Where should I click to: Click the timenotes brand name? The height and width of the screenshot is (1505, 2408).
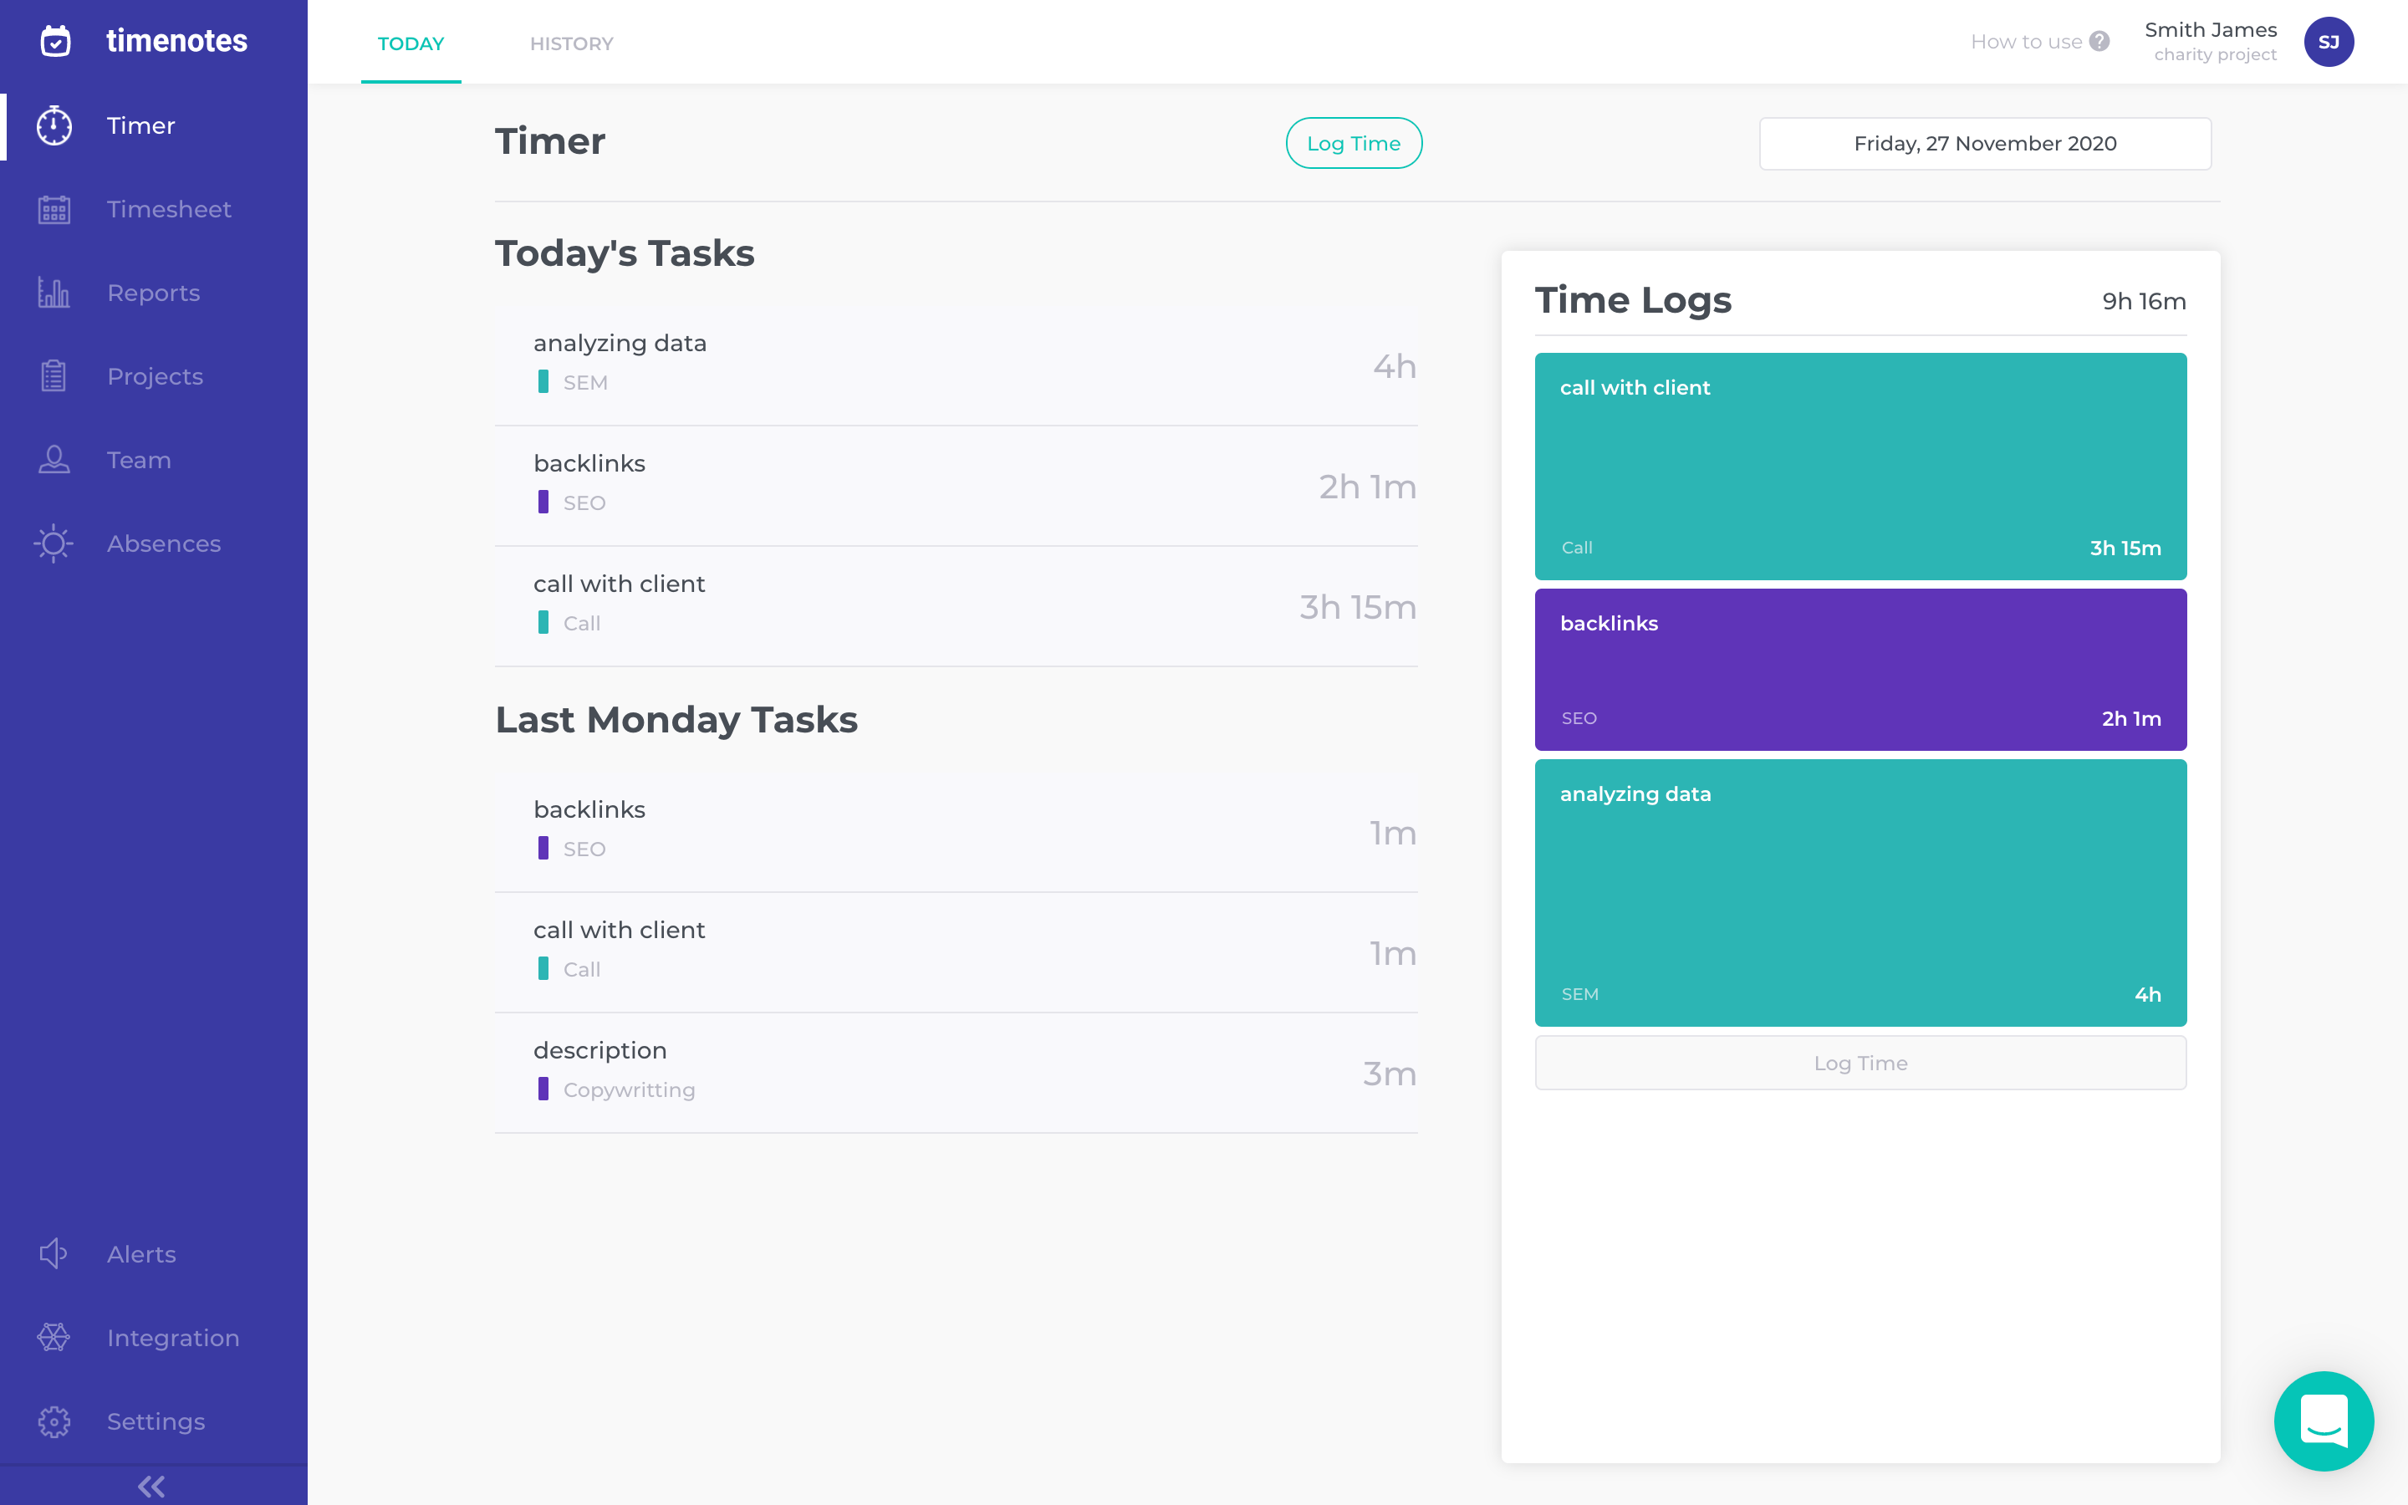click(177, 41)
